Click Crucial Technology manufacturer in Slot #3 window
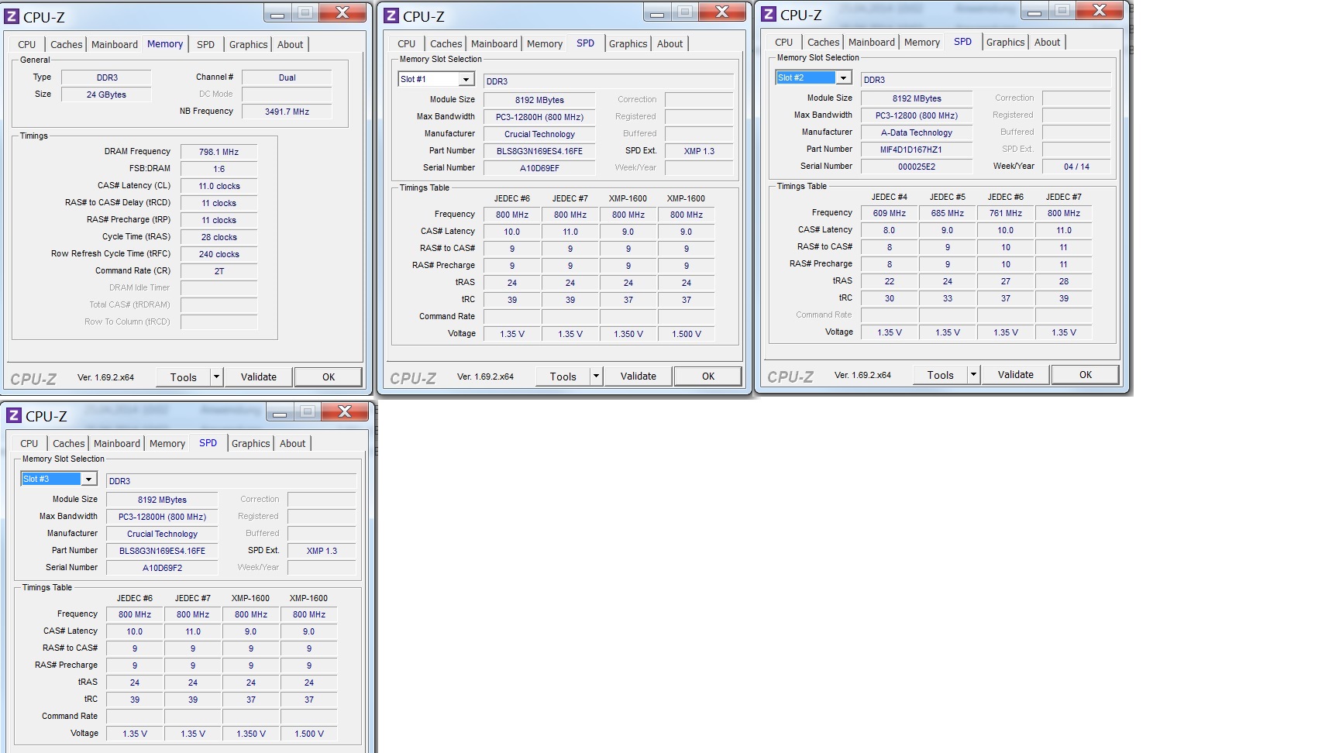The image size is (1339, 753). coord(162,534)
